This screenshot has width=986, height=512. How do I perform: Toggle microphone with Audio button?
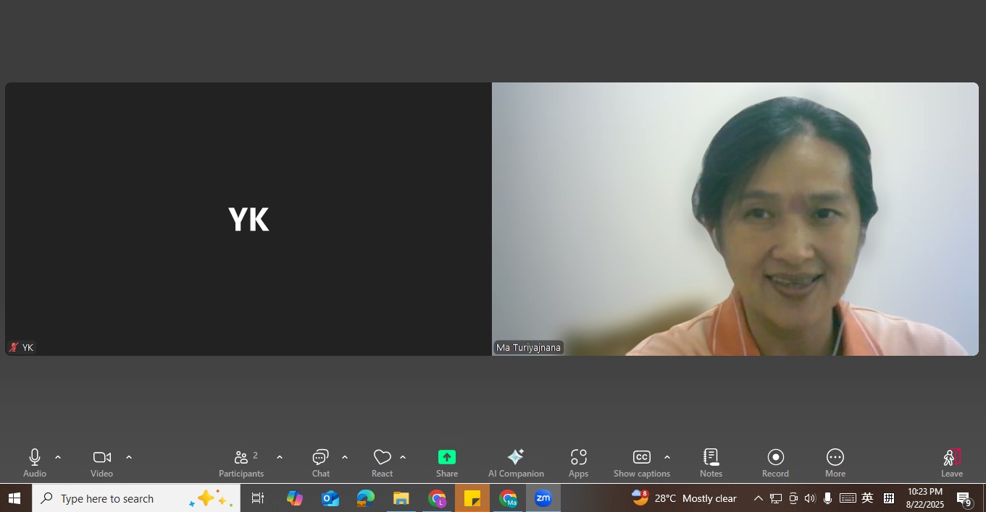point(34,463)
